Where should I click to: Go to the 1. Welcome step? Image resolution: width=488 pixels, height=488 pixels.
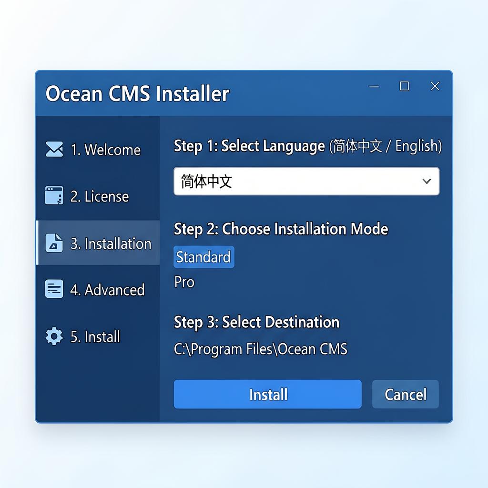click(x=98, y=149)
